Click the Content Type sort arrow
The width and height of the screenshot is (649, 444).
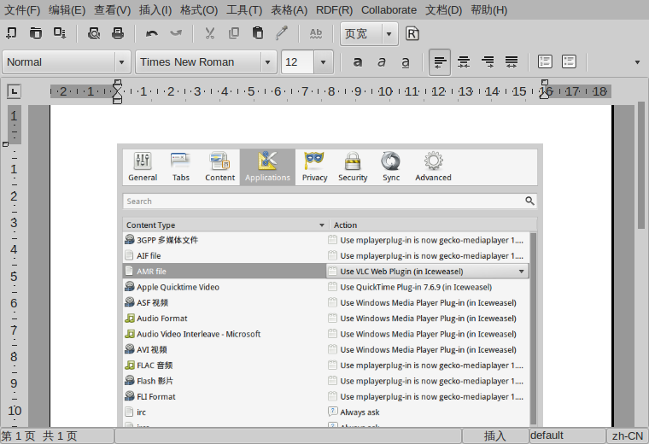click(322, 225)
